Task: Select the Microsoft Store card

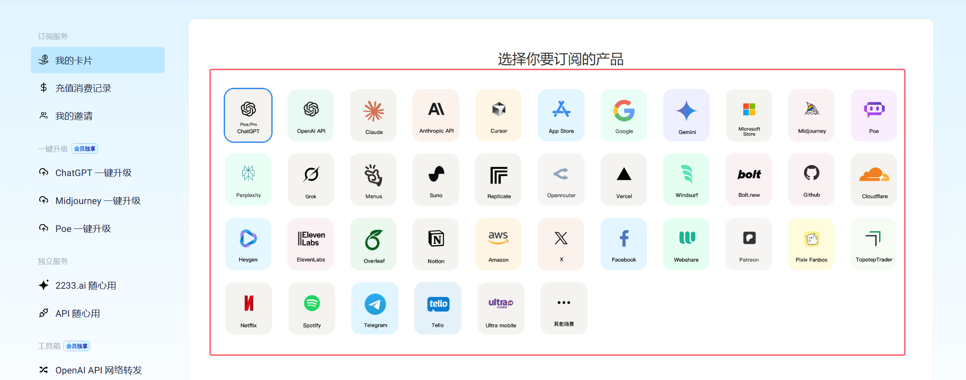Action: 749,115
